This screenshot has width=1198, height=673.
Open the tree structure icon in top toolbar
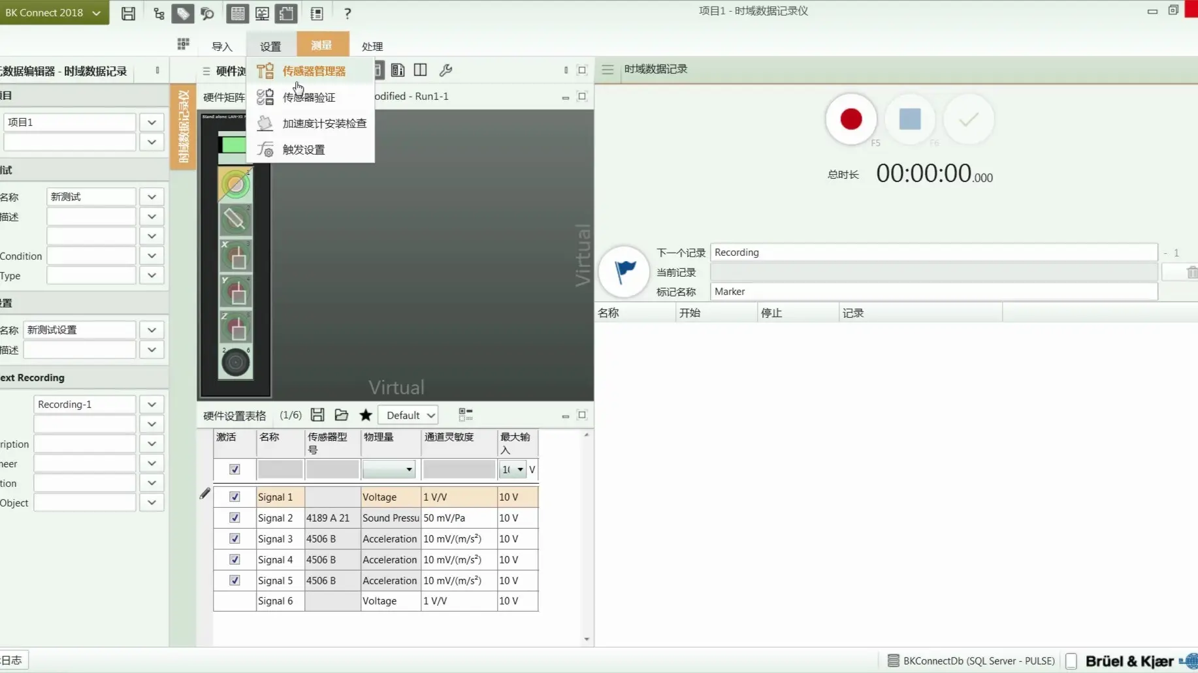point(159,13)
